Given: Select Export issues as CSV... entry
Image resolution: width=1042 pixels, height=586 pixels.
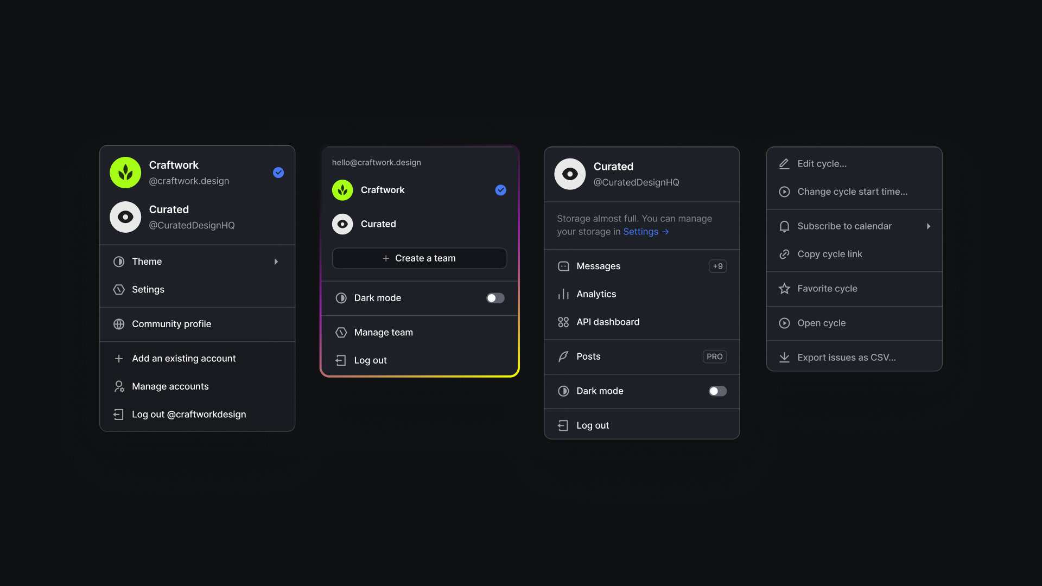Looking at the screenshot, I should point(854,358).
